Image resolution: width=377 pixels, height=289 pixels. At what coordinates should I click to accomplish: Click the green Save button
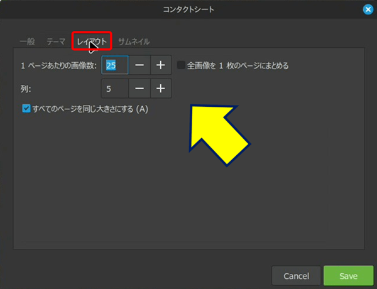348,276
